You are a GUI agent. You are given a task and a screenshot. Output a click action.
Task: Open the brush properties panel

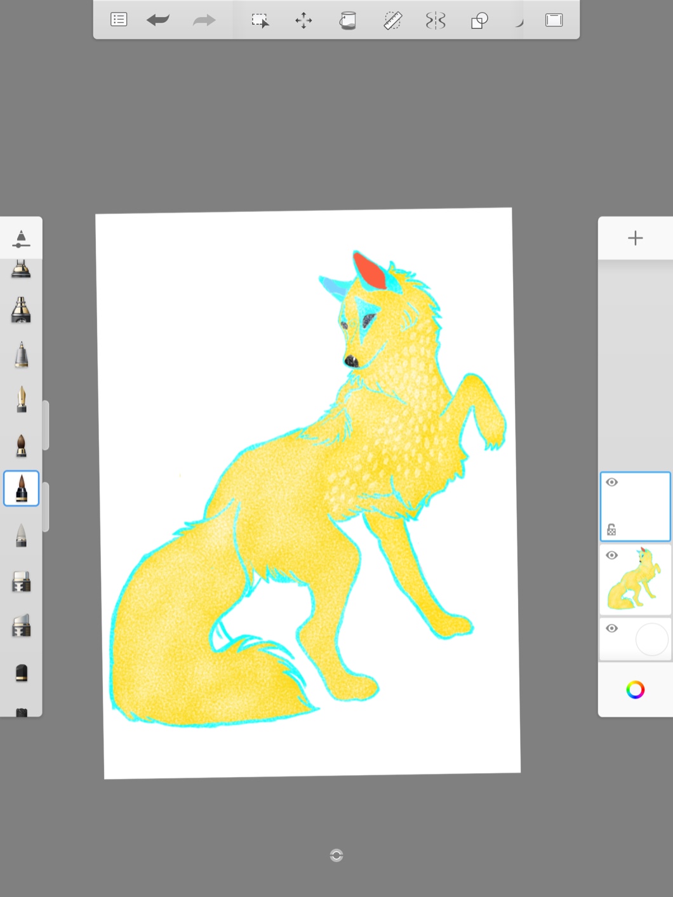(21, 239)
